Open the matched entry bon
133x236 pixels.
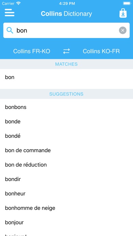click(66, 77)
